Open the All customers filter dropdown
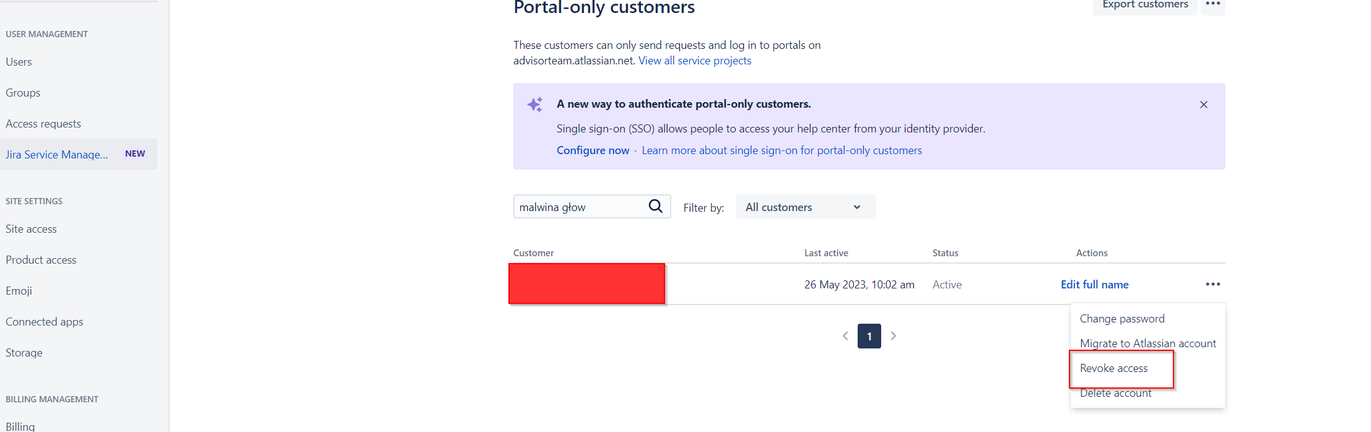1371x432 pixels. coord(805,207)
